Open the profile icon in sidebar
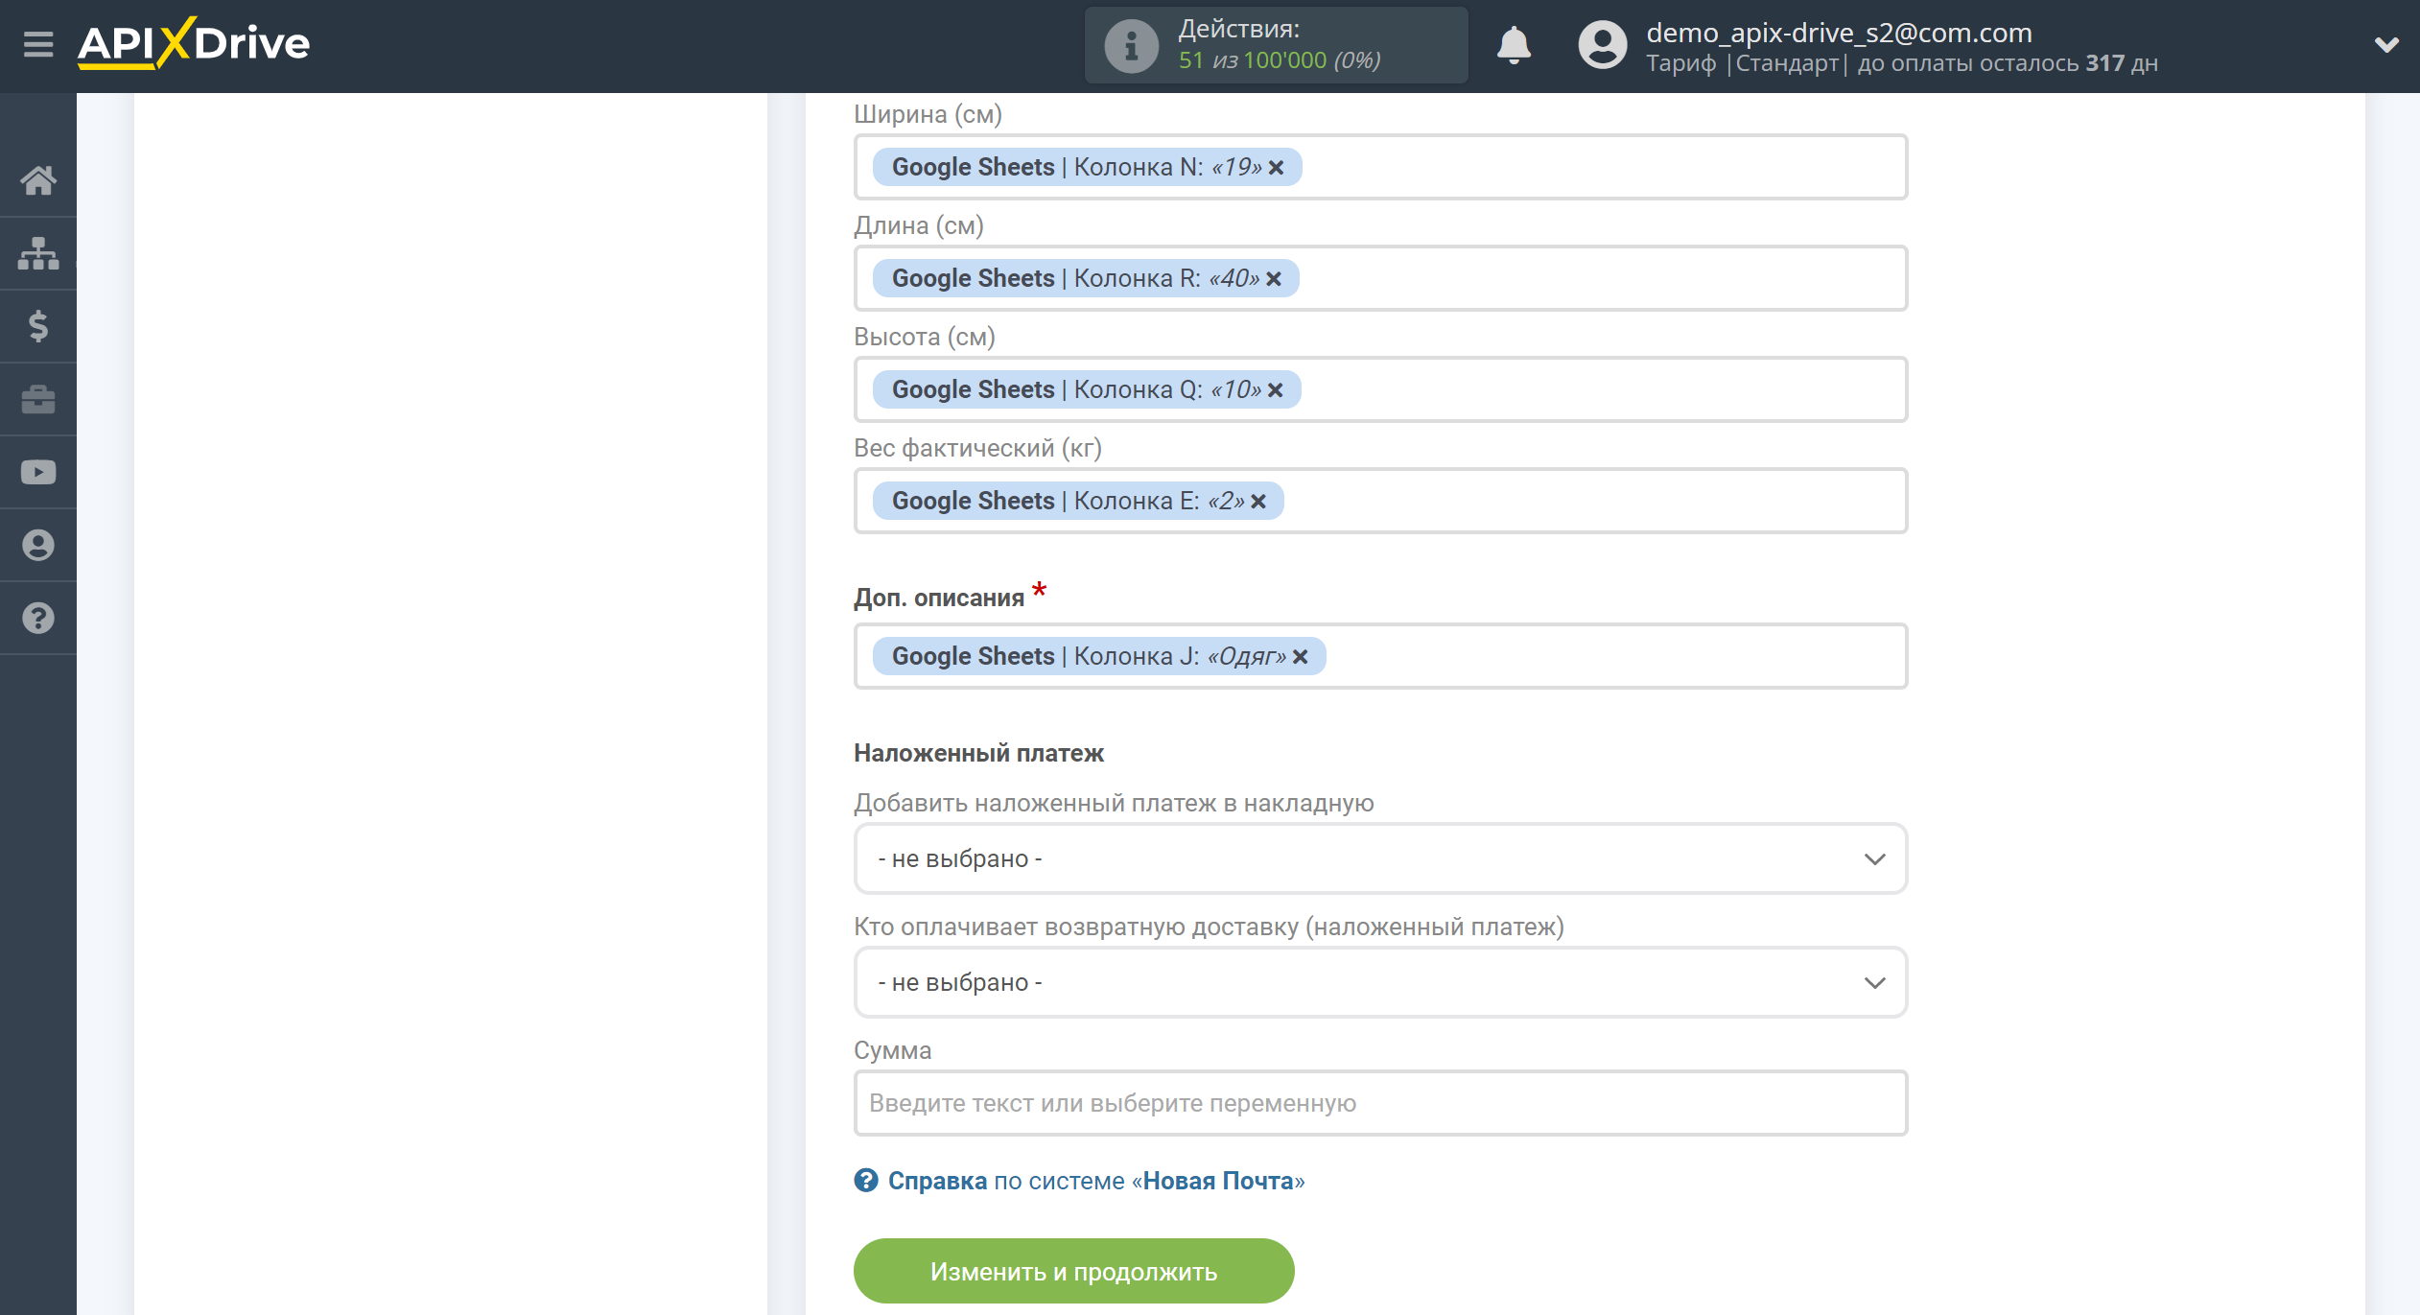 click(x=38, y=545)
